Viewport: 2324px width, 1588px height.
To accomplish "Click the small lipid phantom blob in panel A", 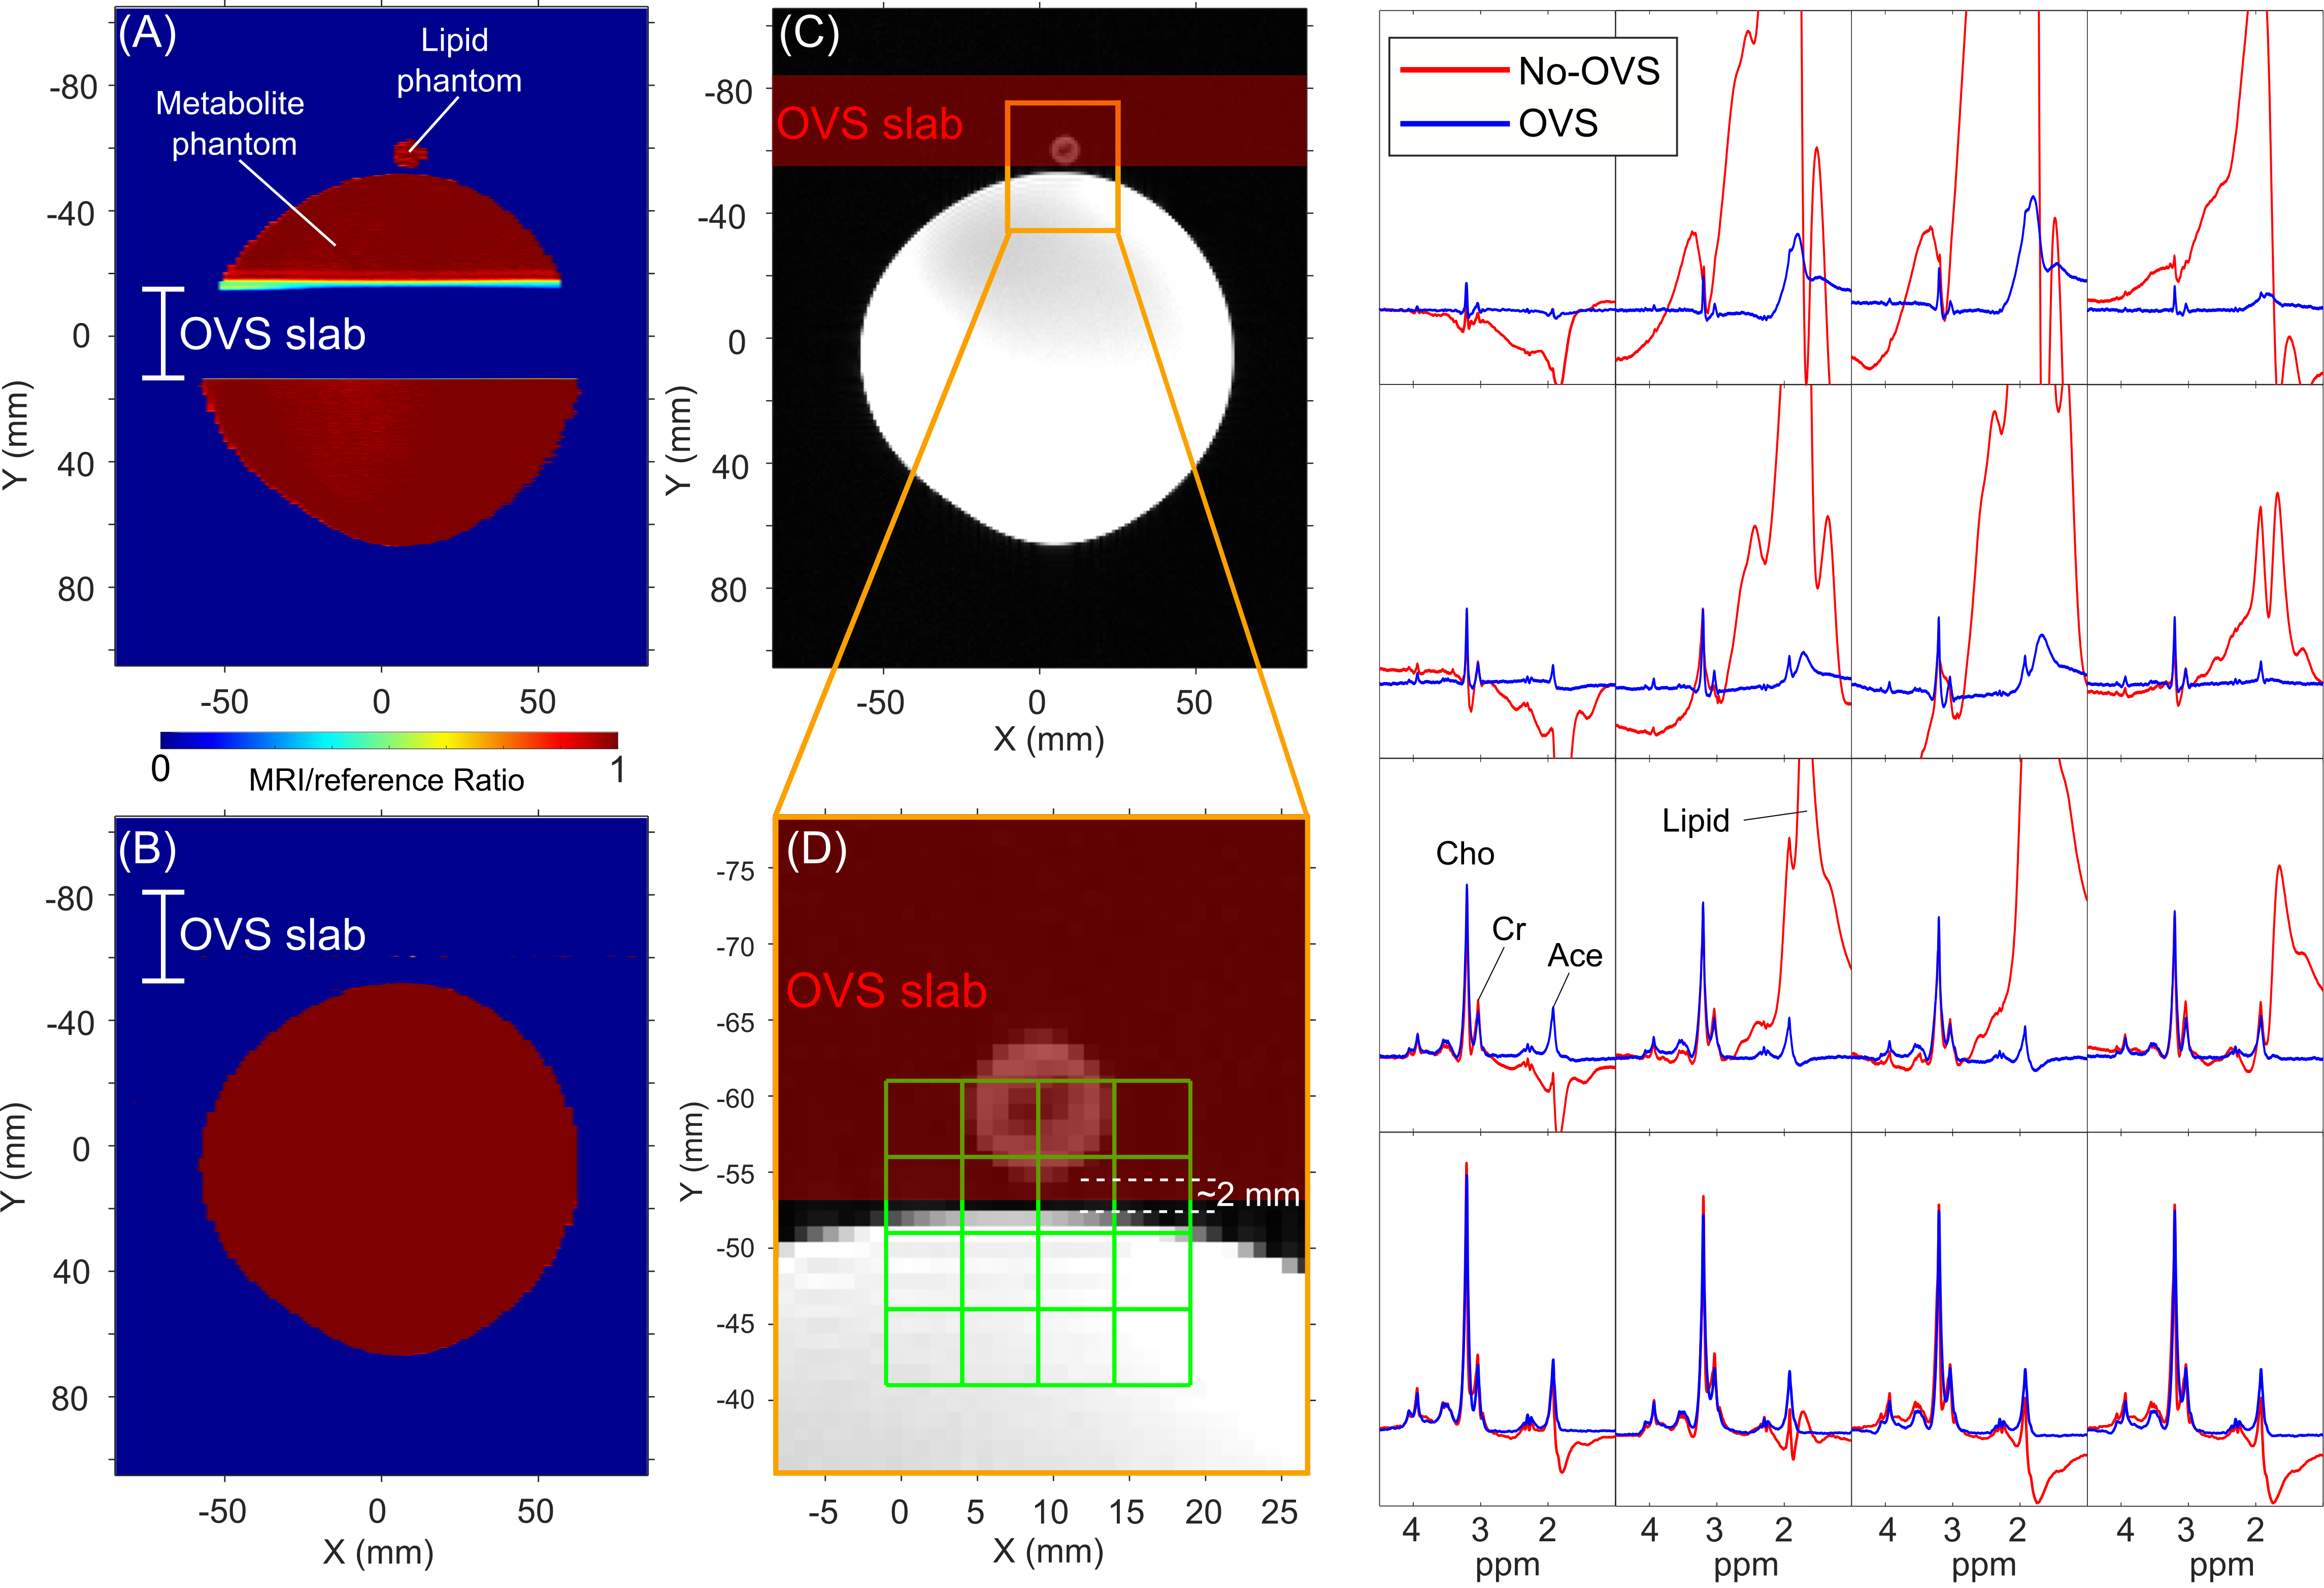I will point(409,153).
